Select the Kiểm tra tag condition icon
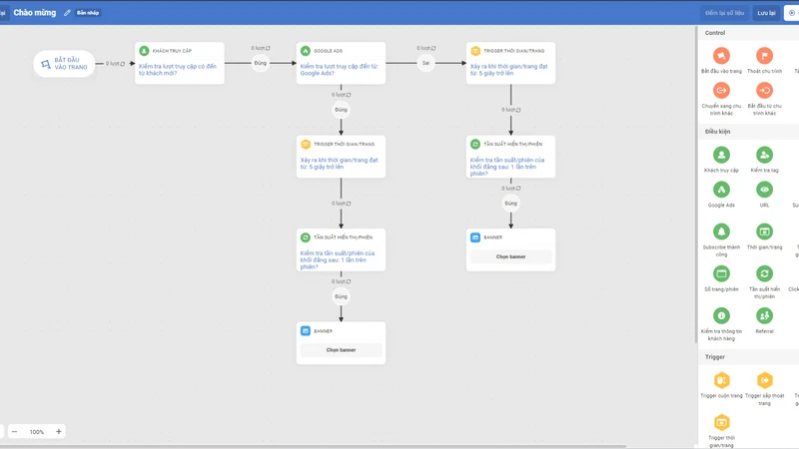The height and width of the screenshot is (449, 799). coord(764,155)
